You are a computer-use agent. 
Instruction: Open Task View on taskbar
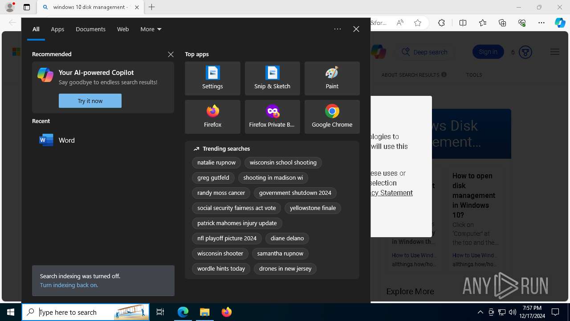tap(160, 312)
